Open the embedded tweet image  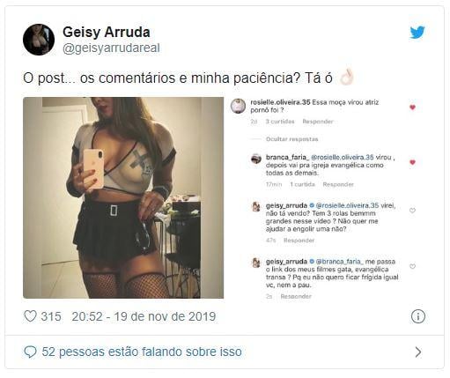pos(123,197)
